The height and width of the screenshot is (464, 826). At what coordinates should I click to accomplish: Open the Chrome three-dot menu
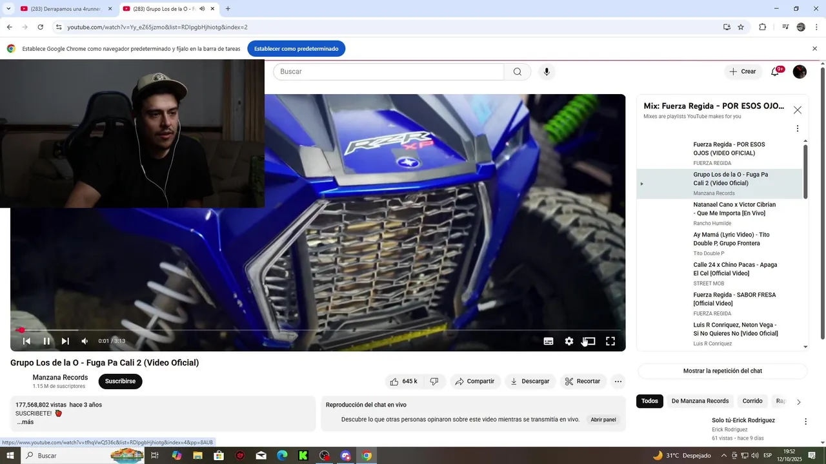(x=817, y=27)
